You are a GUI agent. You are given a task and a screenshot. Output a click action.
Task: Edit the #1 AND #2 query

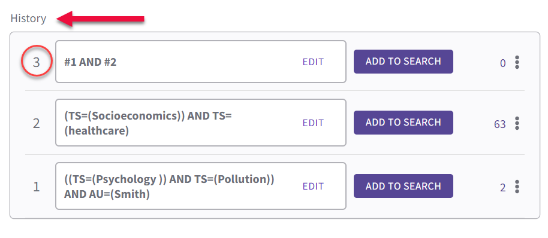(313, 62)
